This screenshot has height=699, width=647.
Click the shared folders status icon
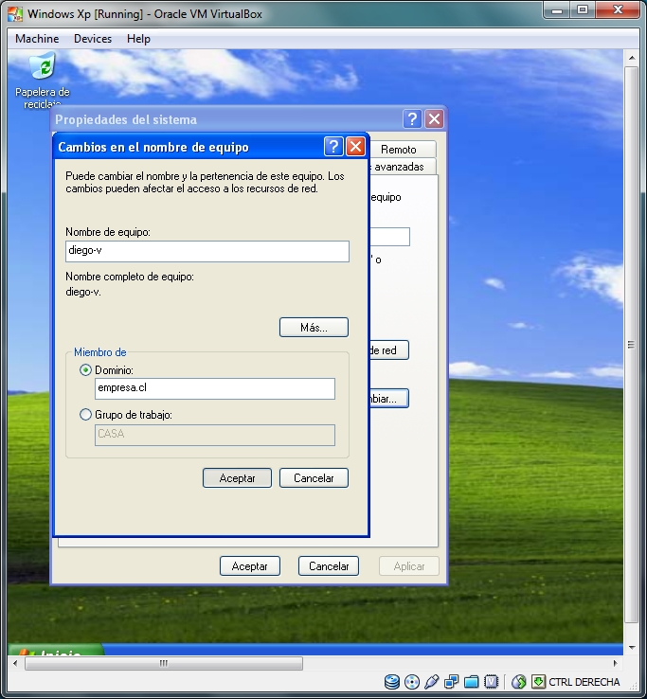[472, 682]
